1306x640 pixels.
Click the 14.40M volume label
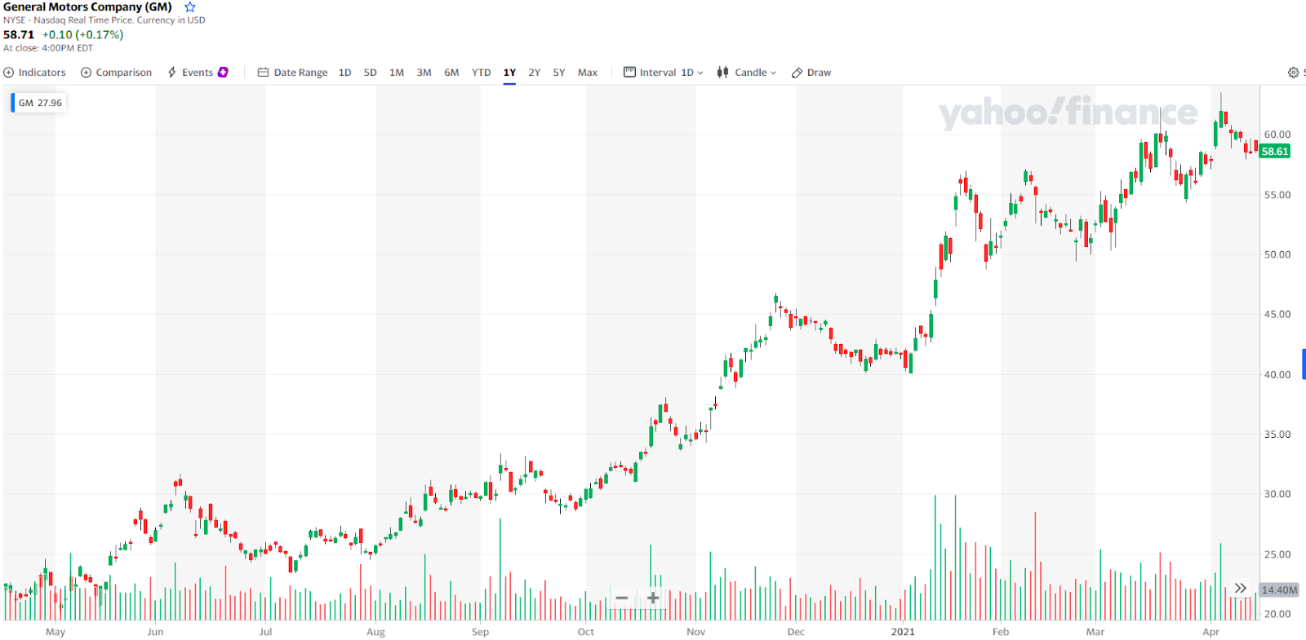point(1278,589)
